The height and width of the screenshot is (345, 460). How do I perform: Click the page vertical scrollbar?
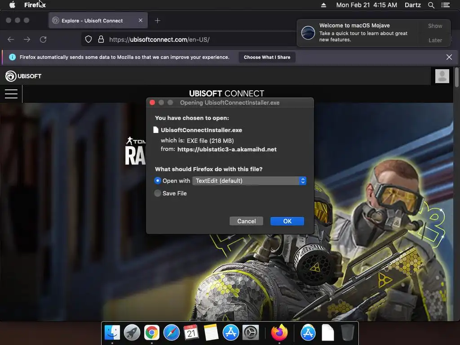[x=456, y=77]
